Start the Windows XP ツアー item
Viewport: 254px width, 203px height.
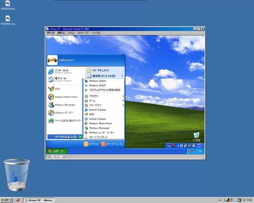click(x=65, y=113)
